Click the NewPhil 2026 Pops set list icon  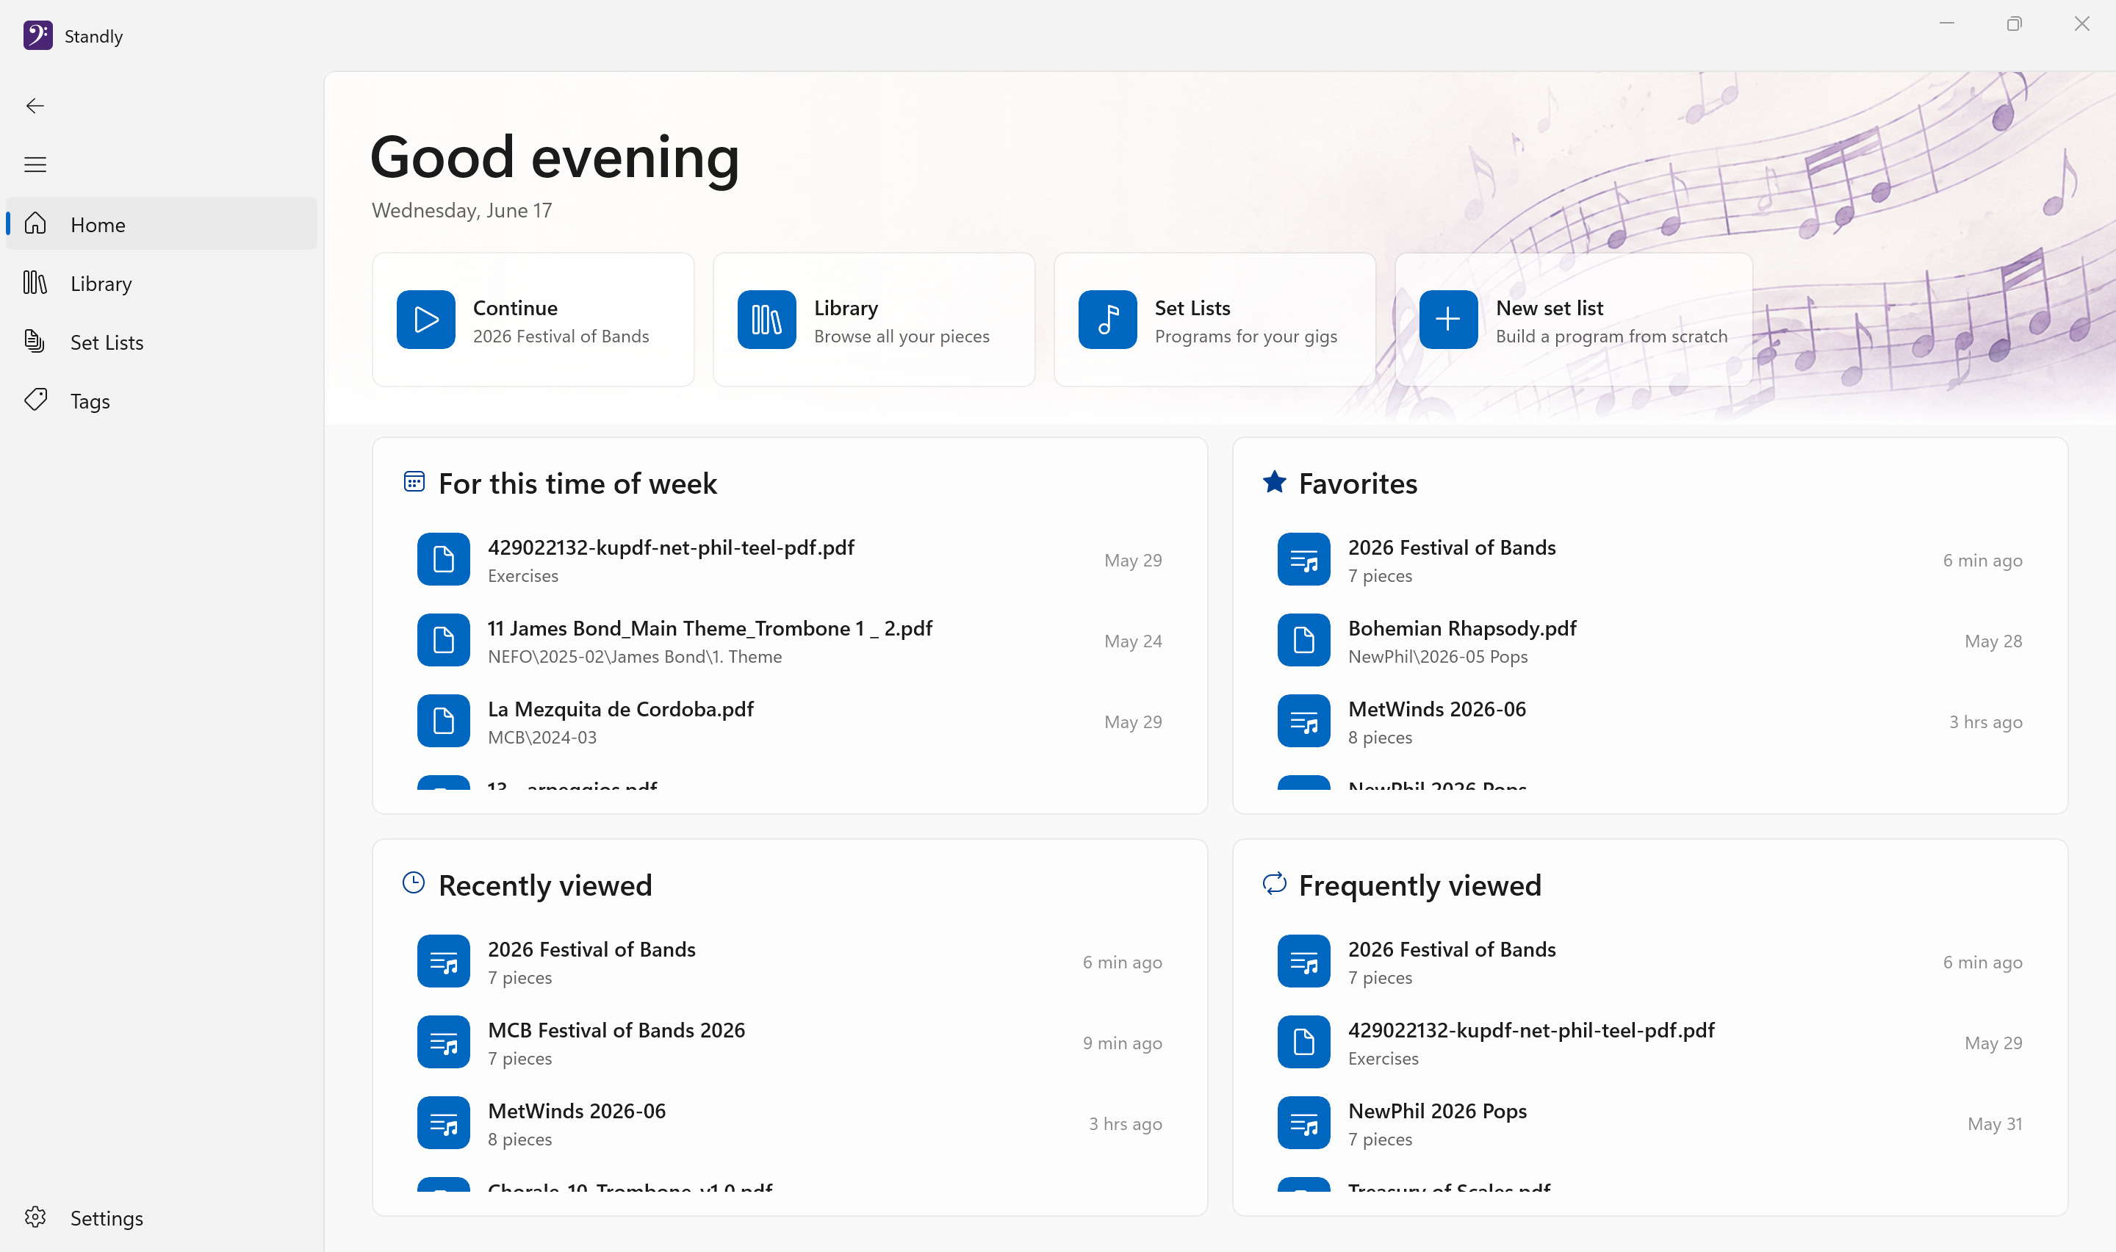click(1304, 1123)
